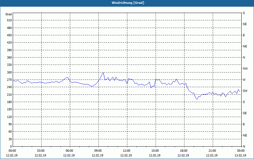Pick the 300 y-axis value
Viewport: 254px width, 159px height.
[10, 72]
